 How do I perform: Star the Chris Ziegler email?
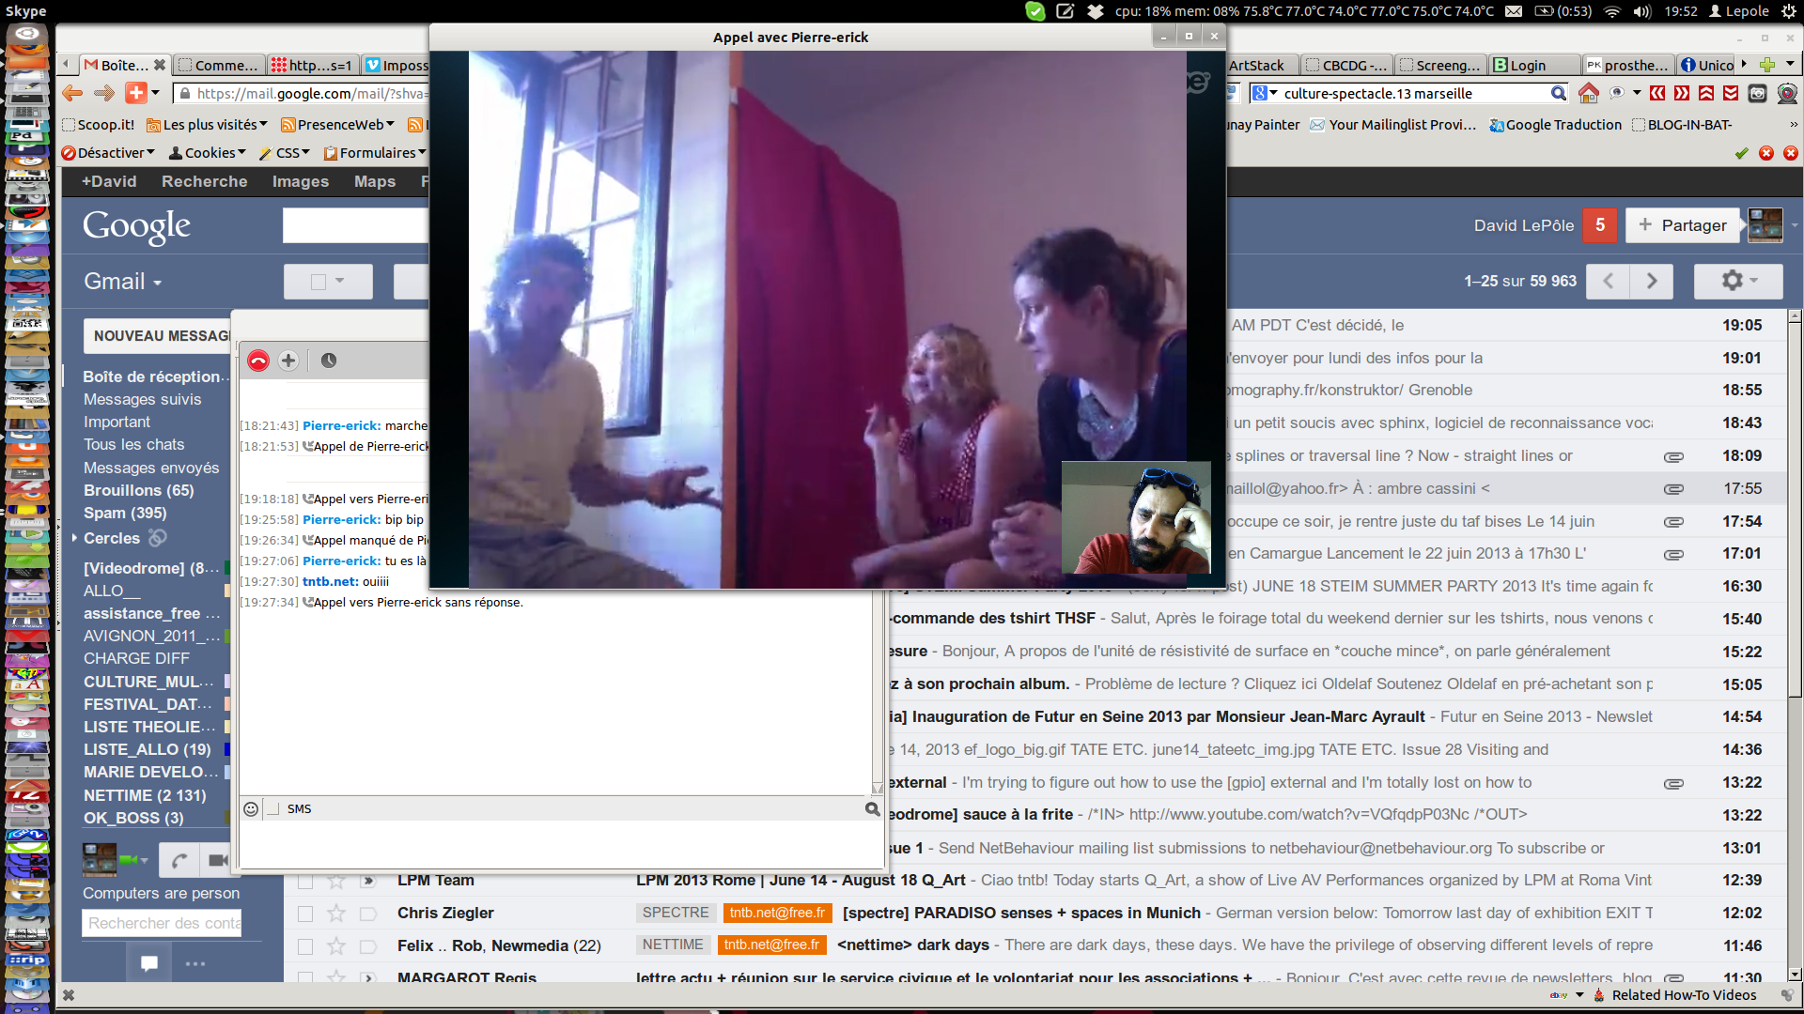pos(336,914)
